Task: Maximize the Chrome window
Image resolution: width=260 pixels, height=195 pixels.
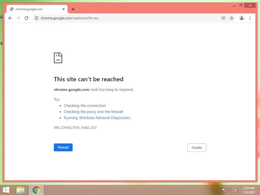Action: click(x=241, y=6)
